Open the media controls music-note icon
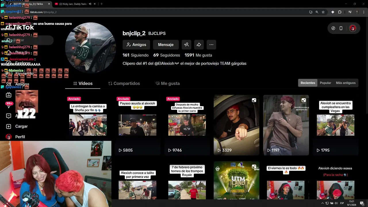The image size is (368, 207). click(x=350, y=12)
